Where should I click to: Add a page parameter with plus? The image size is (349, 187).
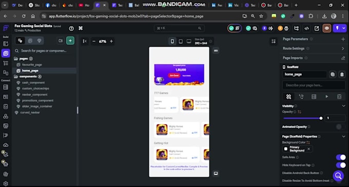[343, 39]
